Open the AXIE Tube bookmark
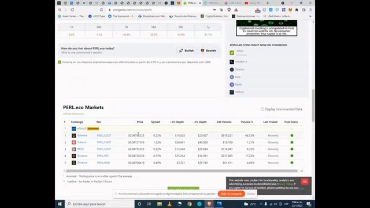The height and width of the screenshot is (208, 370). pyautogui.click(x=97, y=16)
